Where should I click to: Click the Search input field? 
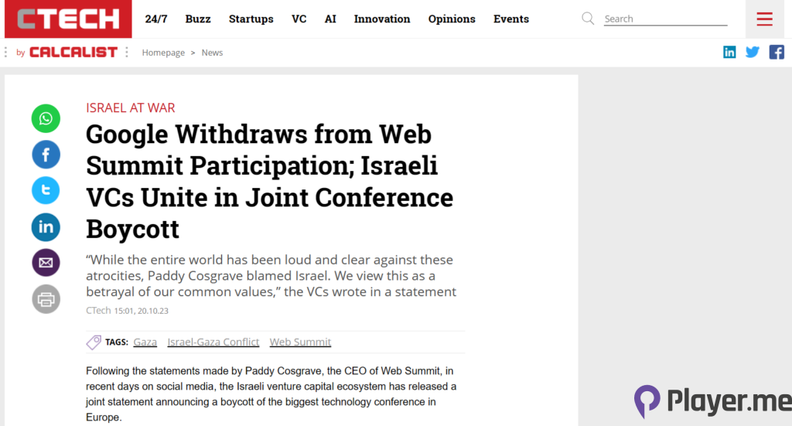tap(665, 19)
